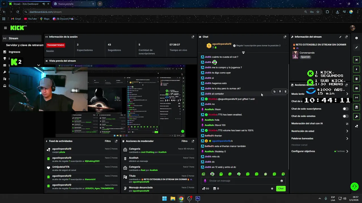Toggle Chat de solo-suscriptores switch
Screen dimensions: 362x203
(345, 109)
